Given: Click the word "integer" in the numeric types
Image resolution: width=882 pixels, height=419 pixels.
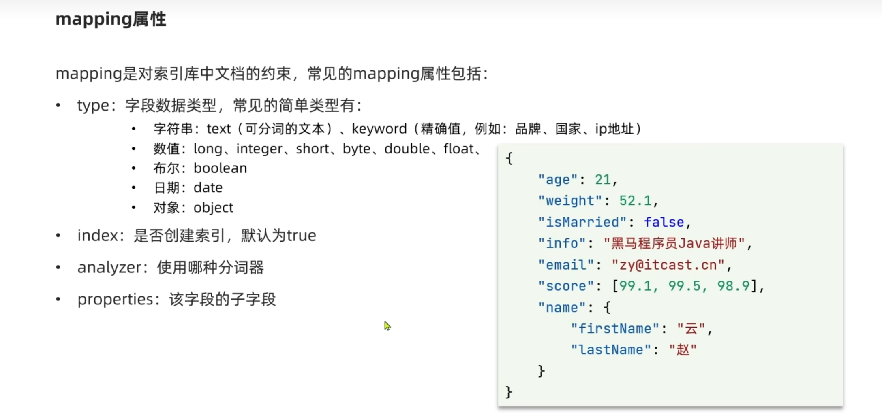Looking at the screenshot, I should point(259,149).
